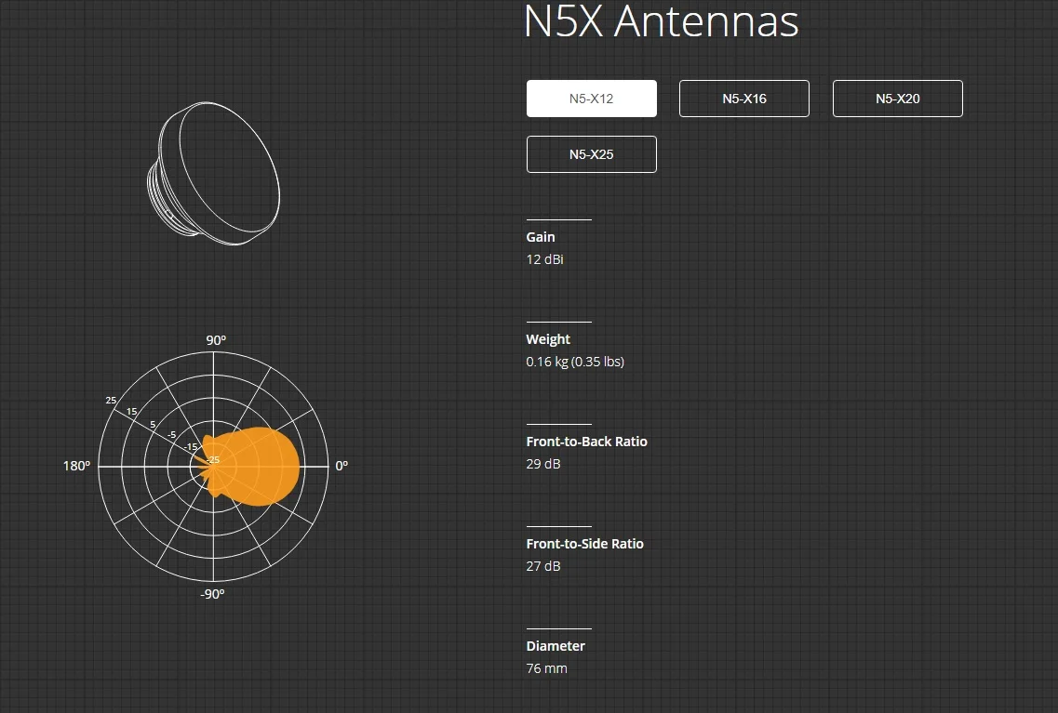Select the 12 dBi gain value
This screenshot has height=713, width=1058.
[544, 259]
